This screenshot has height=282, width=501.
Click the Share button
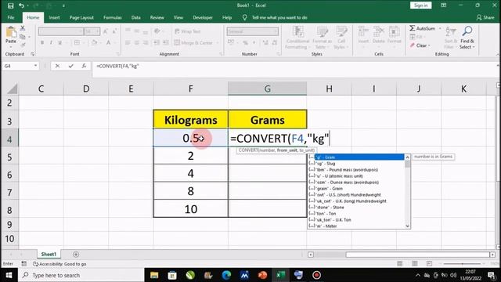point(485,17)
